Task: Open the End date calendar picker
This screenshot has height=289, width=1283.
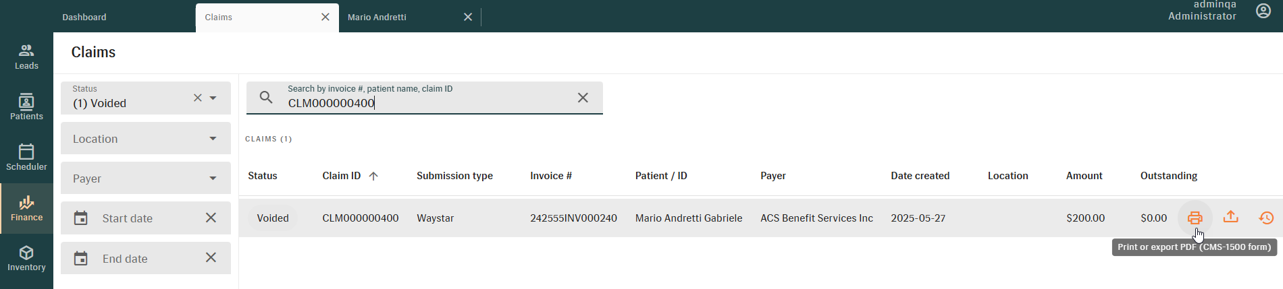Action: (x=81, y=259)
